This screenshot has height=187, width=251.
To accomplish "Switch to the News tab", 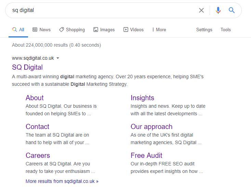I will (42, 30).
